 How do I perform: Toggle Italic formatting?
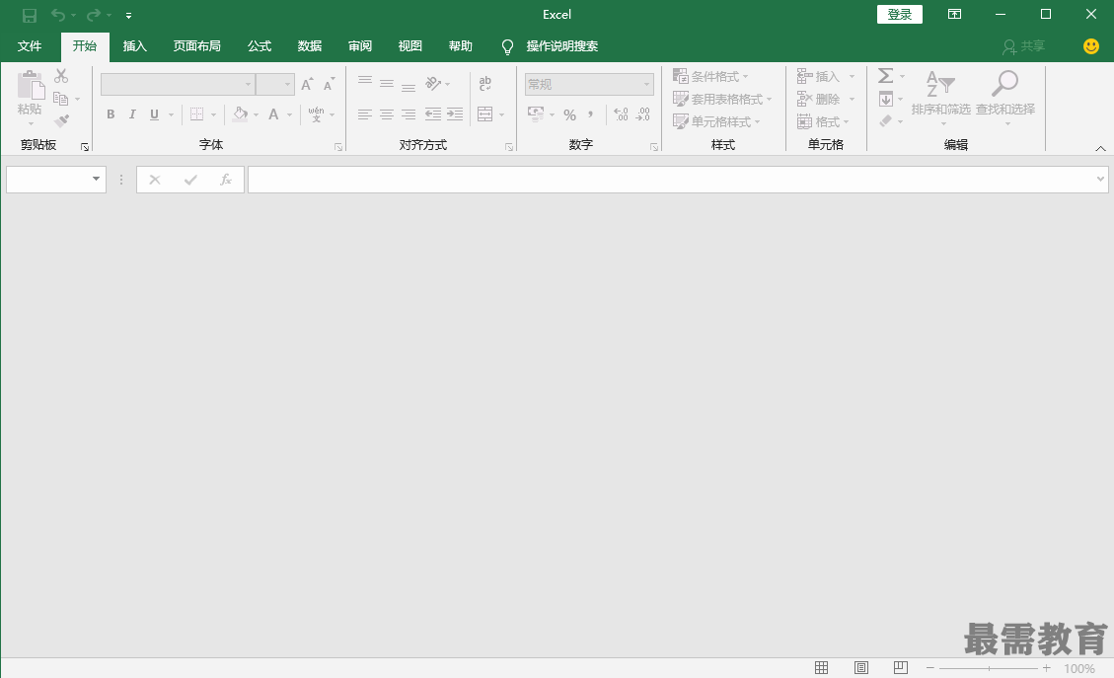[132, 114]
